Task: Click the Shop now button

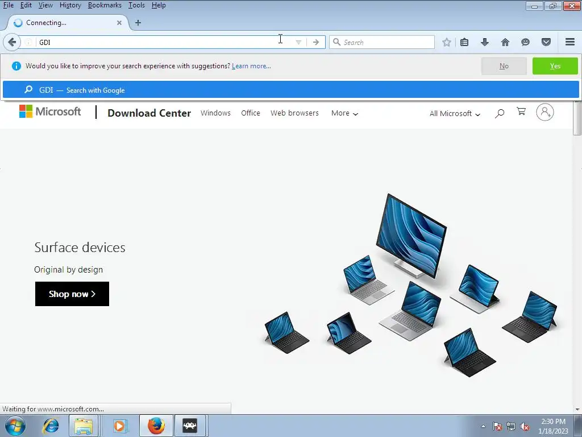Action: tap(72, 294)
